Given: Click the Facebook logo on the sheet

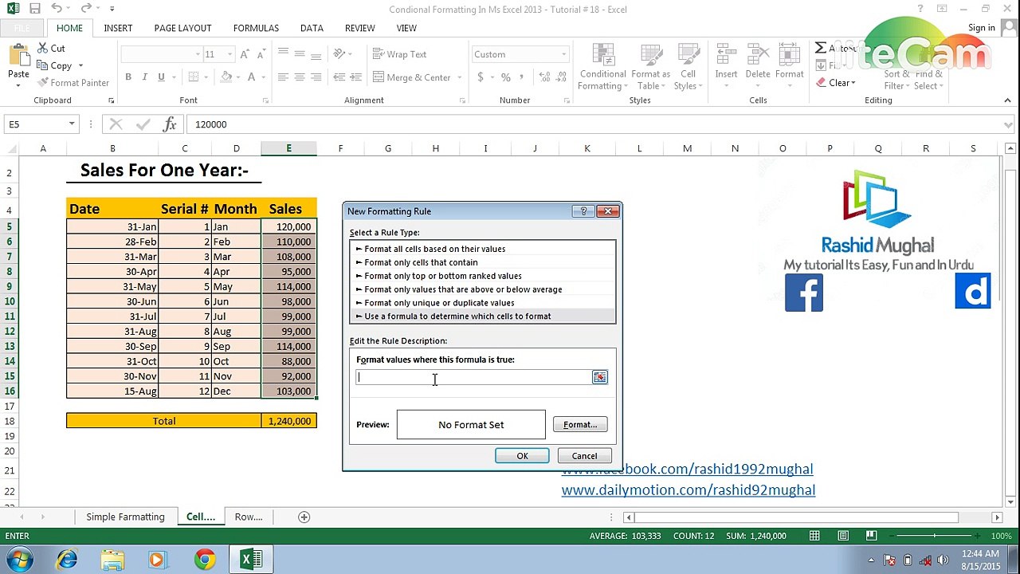Looking at the screenshot, I should (x=804, y=293).
